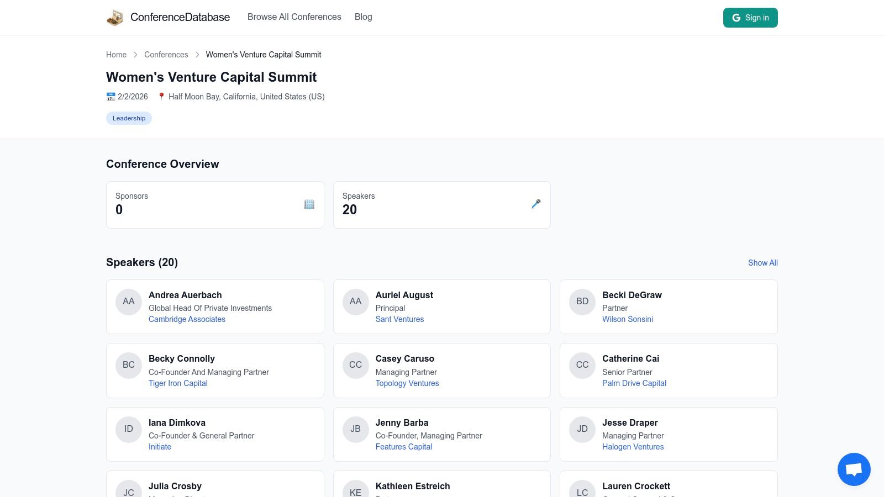This screenshot has height=497, width=884.
Task: Click Iana Dimkova's ID avatar
Action: pos(129,429)
